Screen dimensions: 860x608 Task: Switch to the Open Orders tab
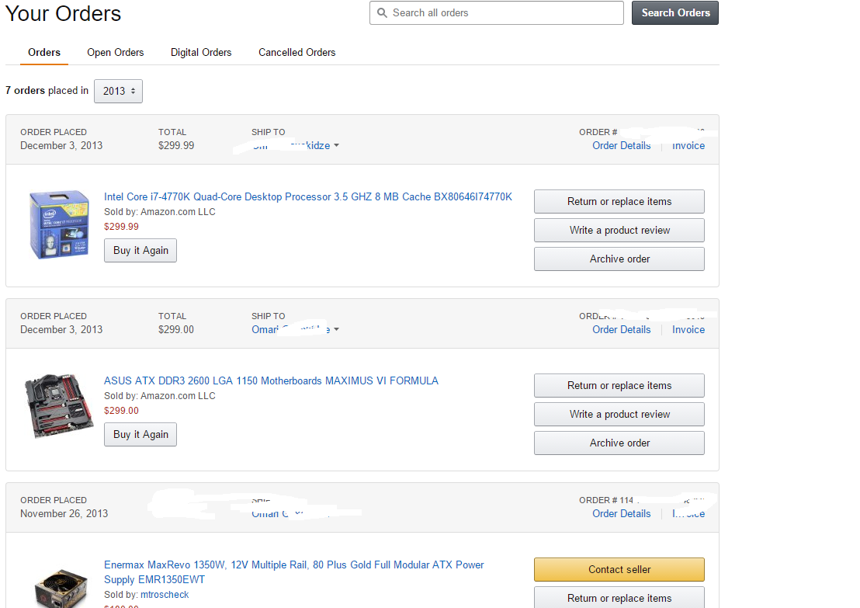[116, 53]
